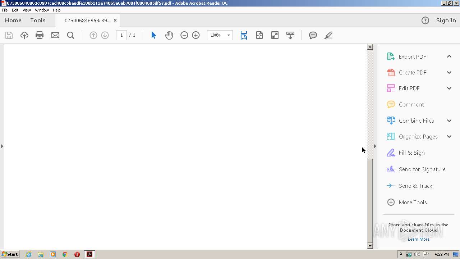Collapse the Export PDF section chevron
The width and height of the screenshot is (460, 259).
point(449,56)
